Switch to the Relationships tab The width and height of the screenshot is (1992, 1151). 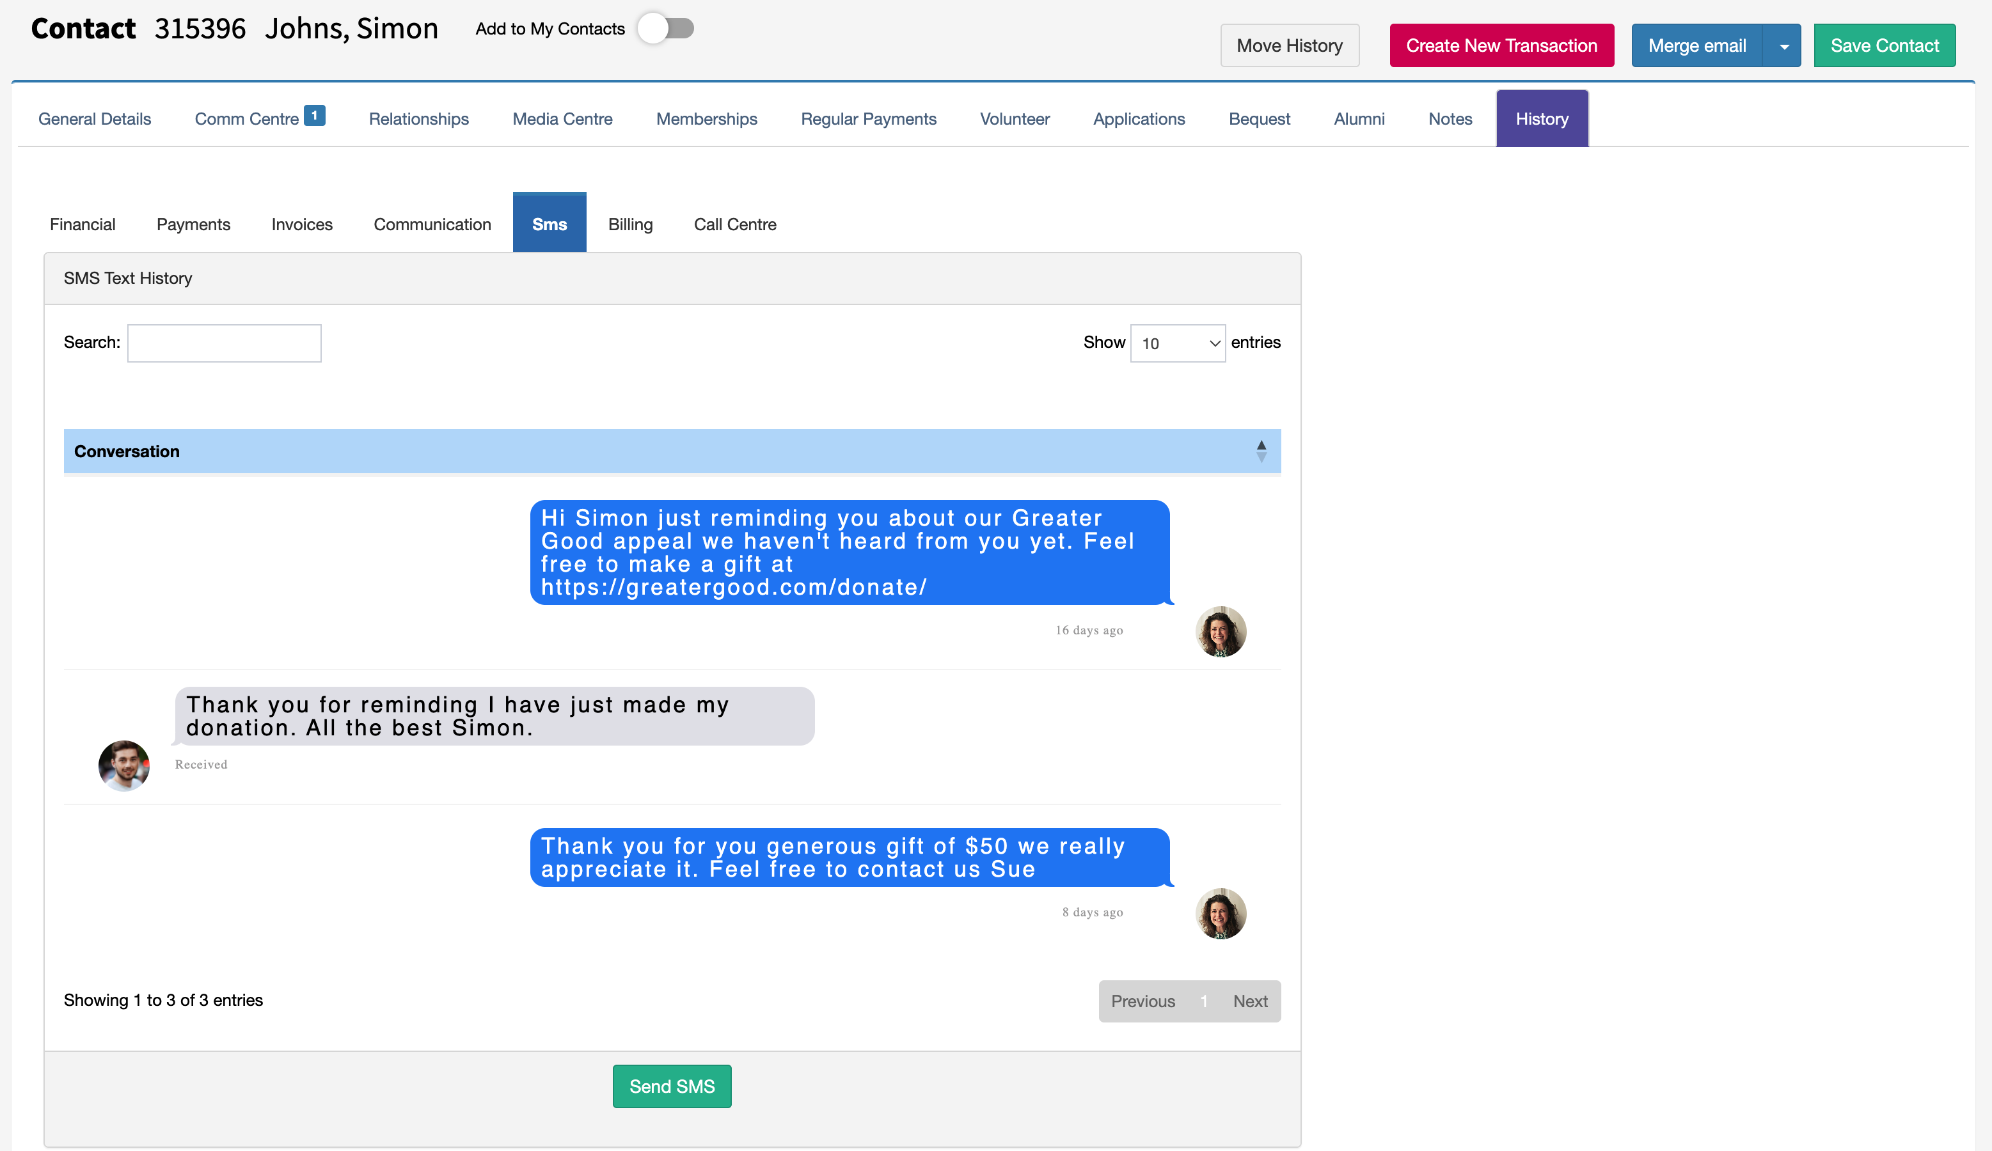[x=419, y=118]
